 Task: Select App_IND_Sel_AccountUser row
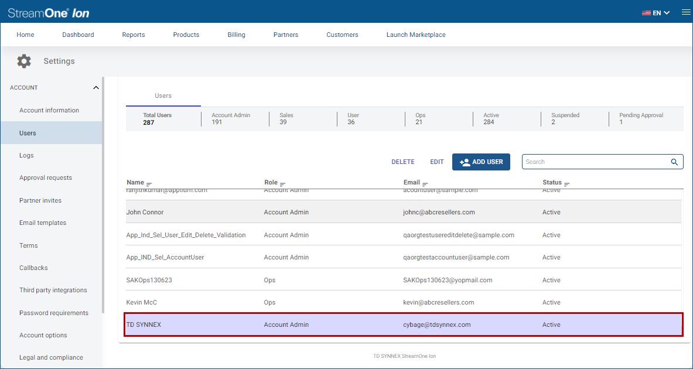(x=404, y=257)
